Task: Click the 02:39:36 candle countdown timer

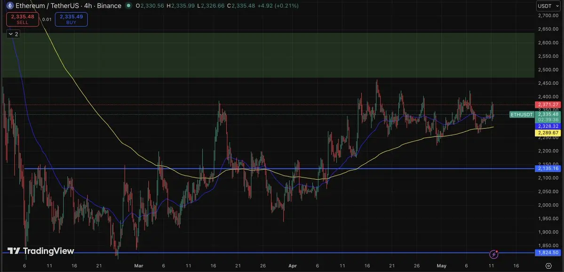Action: coord(548,120)
